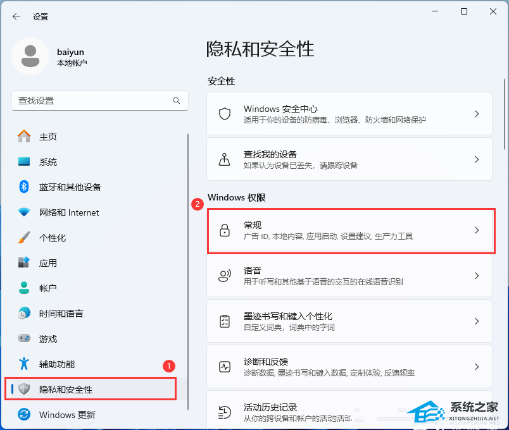
Task: Click the 查找我的设备 location icon
Action: 225,159
